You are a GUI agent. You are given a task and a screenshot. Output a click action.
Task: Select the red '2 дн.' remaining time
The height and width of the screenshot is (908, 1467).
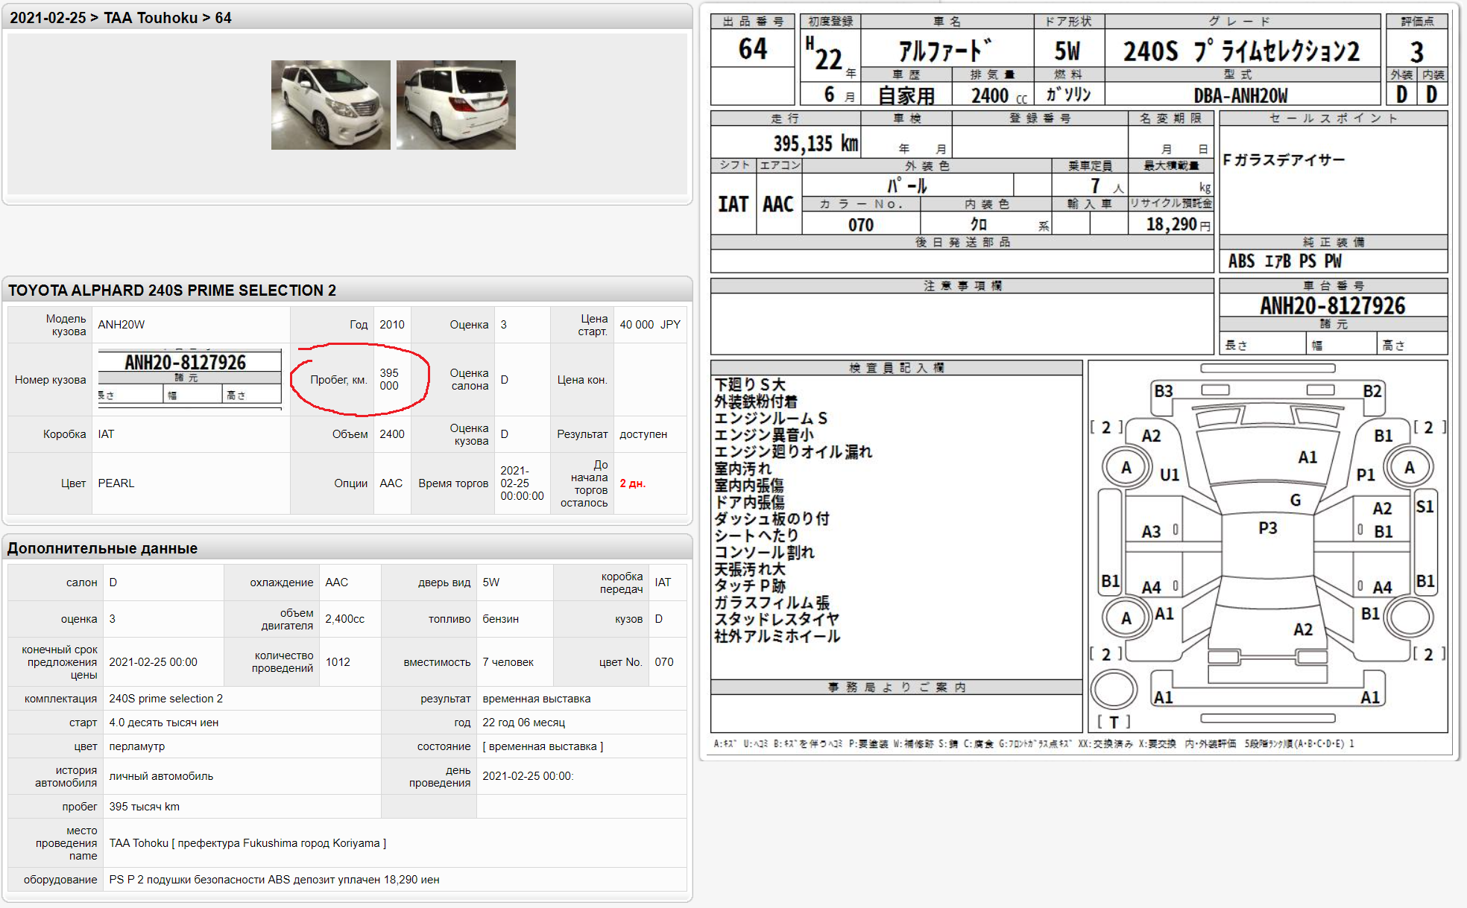pyautogui.click(x=633, y=483)
